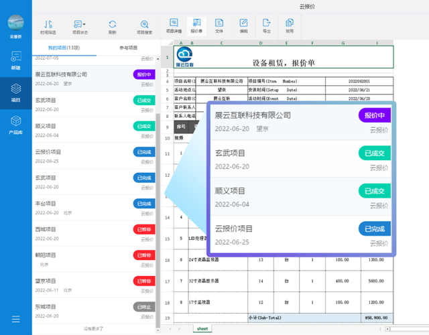Image resolution: width=429 pixels, height=335 pixels.
Task: Click the 设备租赁，报价单 title cell
Action: point(284,57)
